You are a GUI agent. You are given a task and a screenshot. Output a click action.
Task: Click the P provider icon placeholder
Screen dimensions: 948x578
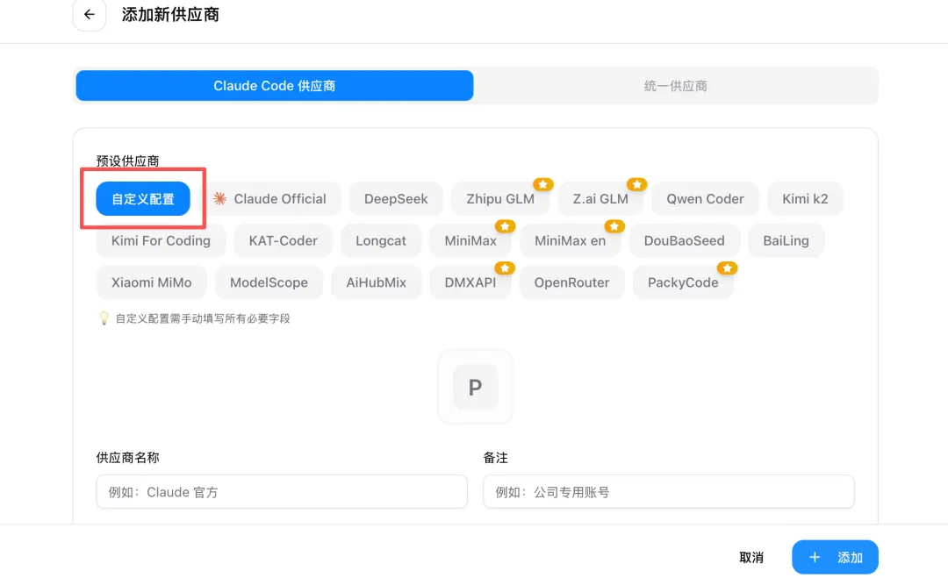click(475, 387)
